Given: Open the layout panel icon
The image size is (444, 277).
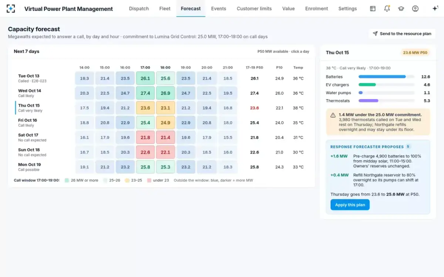Looking at the screenshot, I should 373,8.
